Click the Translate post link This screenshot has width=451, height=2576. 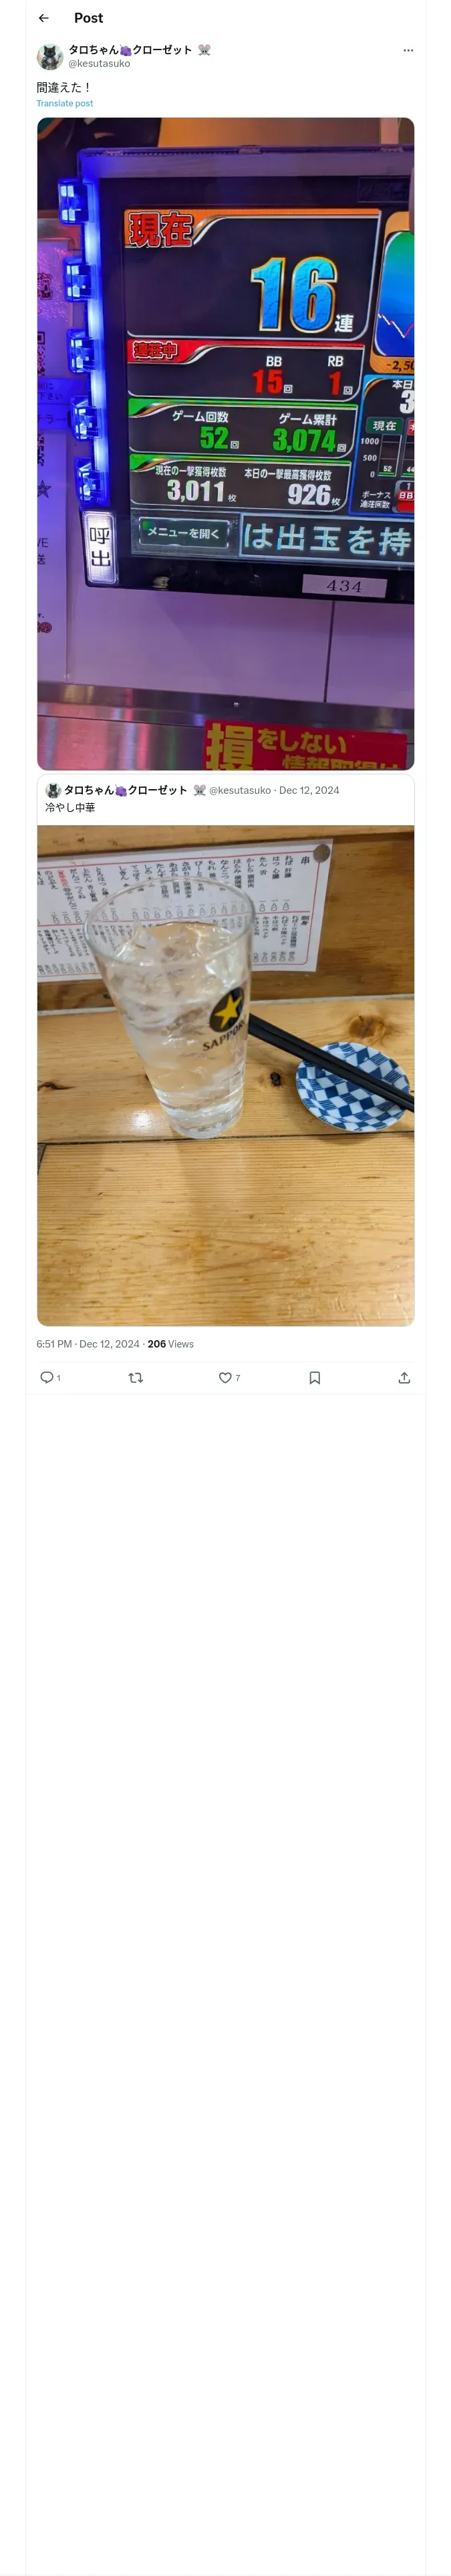[x=64, y=103]
